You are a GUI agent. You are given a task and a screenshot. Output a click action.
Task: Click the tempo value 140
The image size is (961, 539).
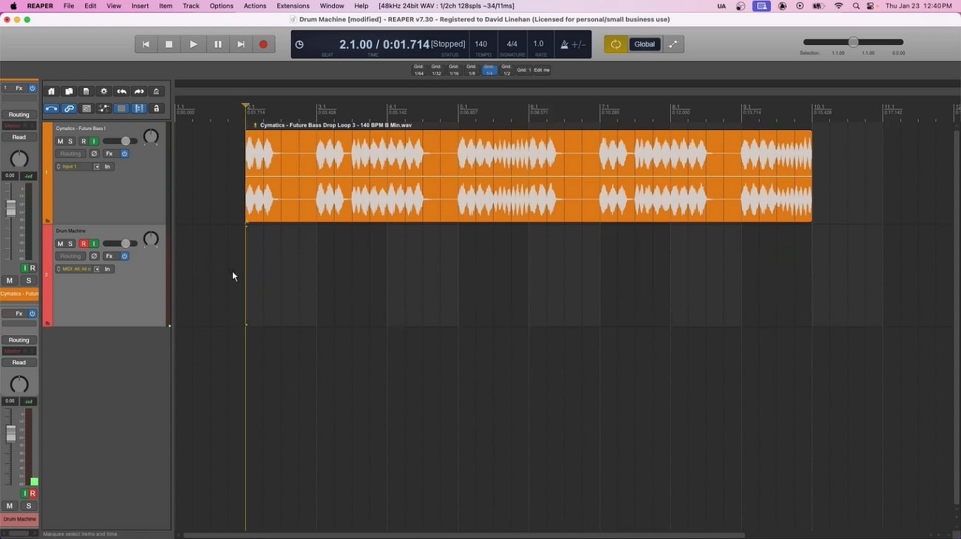[x=481, y=44]
